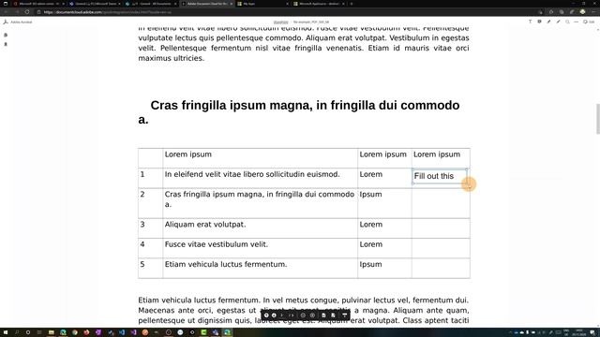
Task: Click page number box in floating toolbar
Action: pyautogui.click(x=281, y=315)
